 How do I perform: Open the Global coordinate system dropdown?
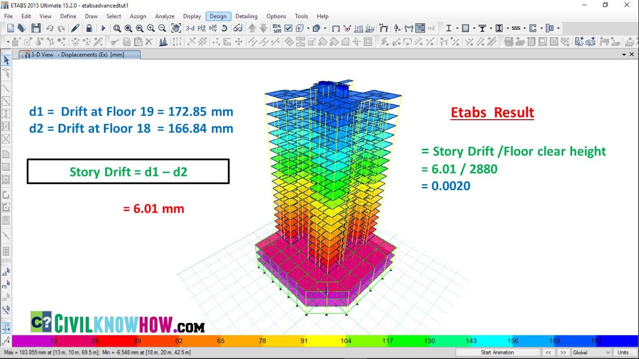click(x=592, y=353)
